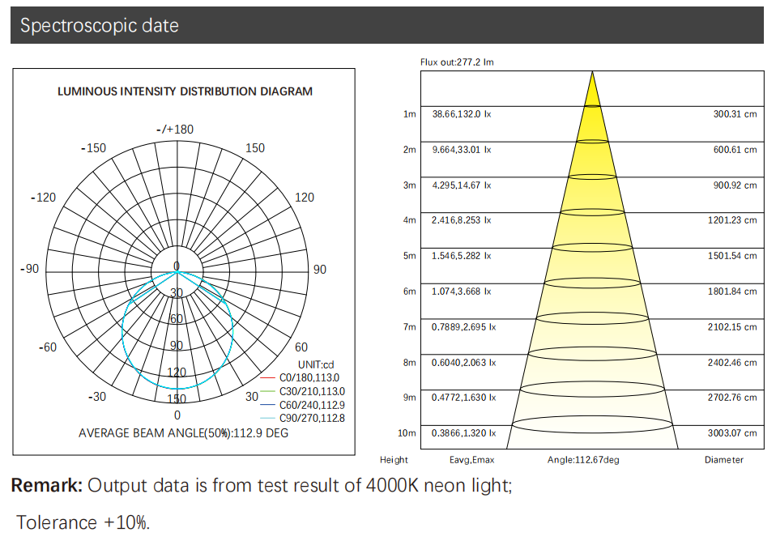Click the Diameter column label
776x545 pixels.
click(723, 460)
